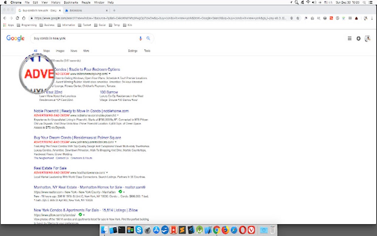Open Google notifications bell icon

(358, 38)
